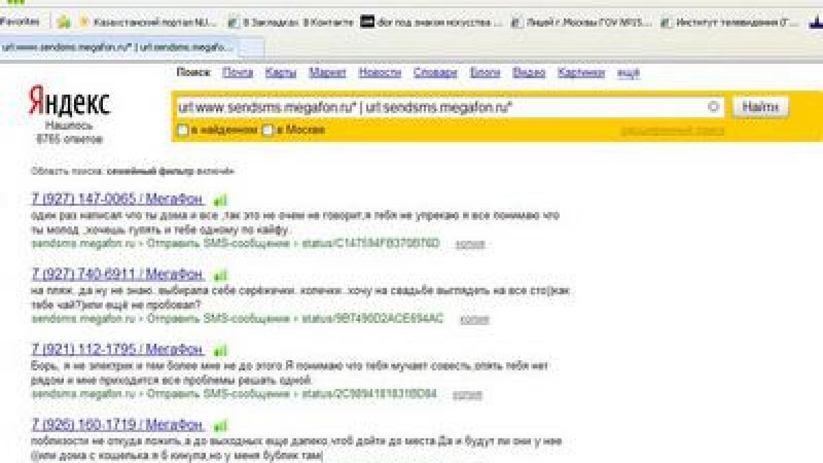Open the Картинки service link
The height and width of the screenshot is (463, 823).
pyautogui.click(x=581, y=73)
